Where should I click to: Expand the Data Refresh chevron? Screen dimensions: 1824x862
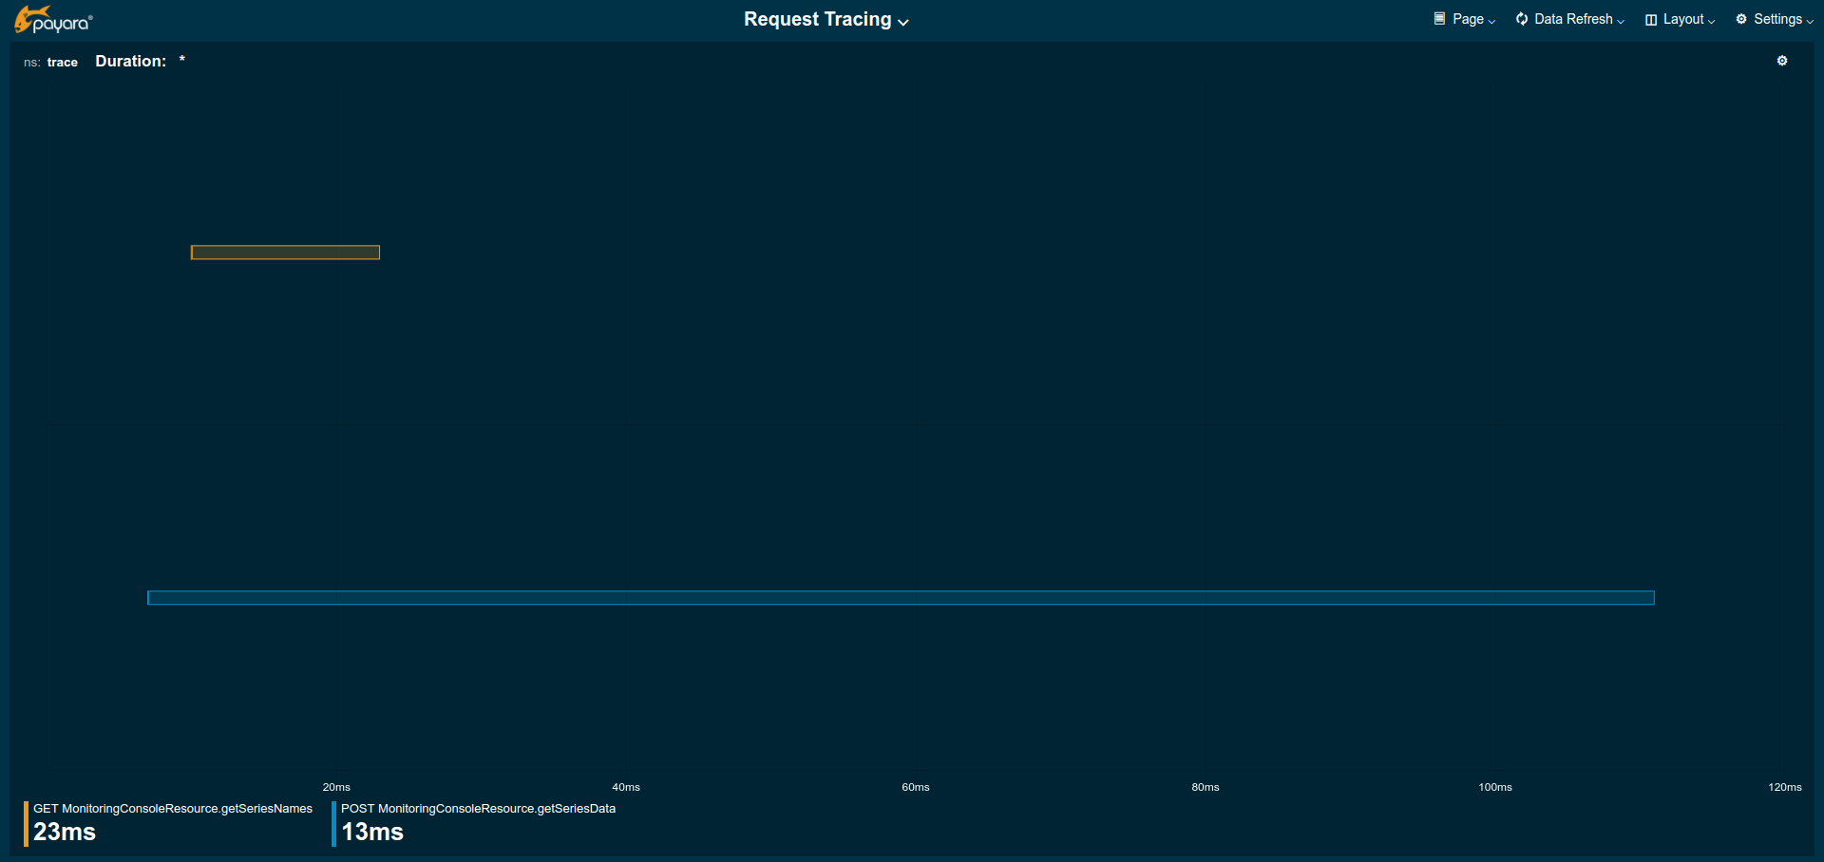coord(1621,21)
